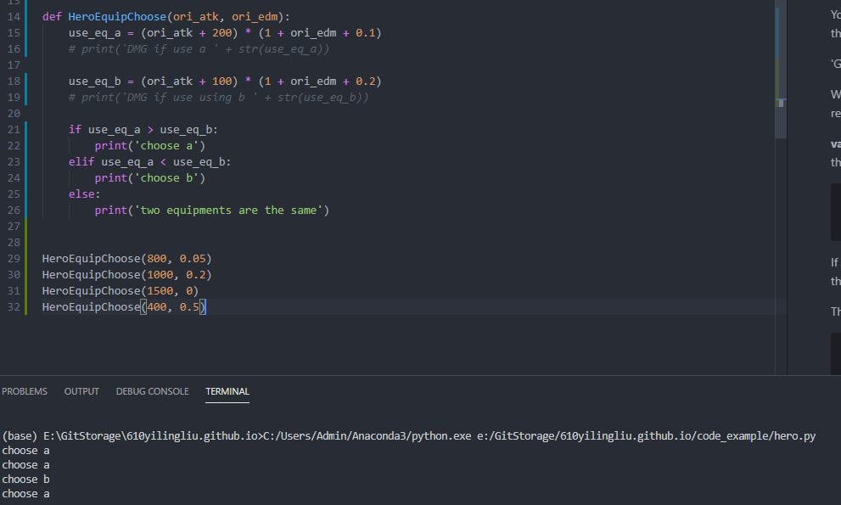Open the OUTPUT panel tab
Screen dimensions: 841x505
coord(81,391)
